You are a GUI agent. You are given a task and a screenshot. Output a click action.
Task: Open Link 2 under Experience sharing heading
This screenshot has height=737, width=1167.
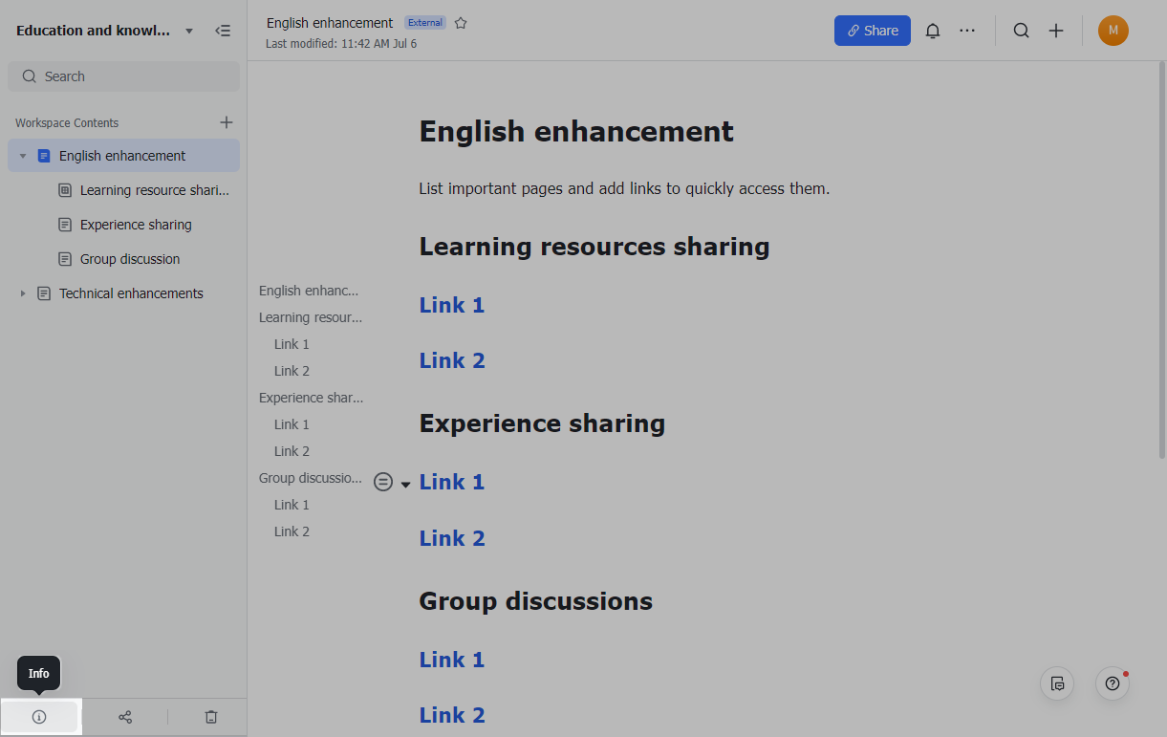point(452,537)
